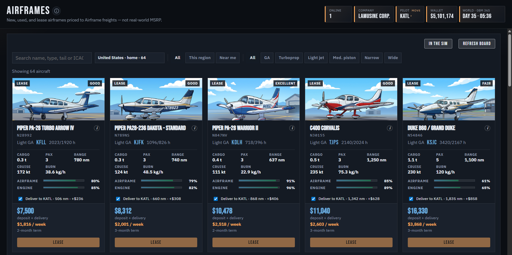This screenshot has height=255, width=512.
Task: Filter aircraft Near me
Action: [228, 58]
